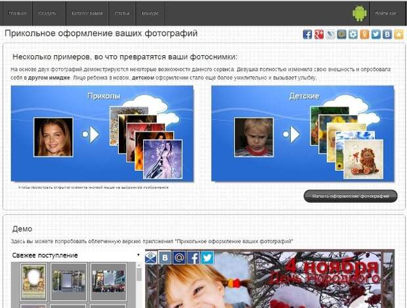Click VK icon in top share bar
The height and width of the screenshot is (308, 407).
(387, 35)
